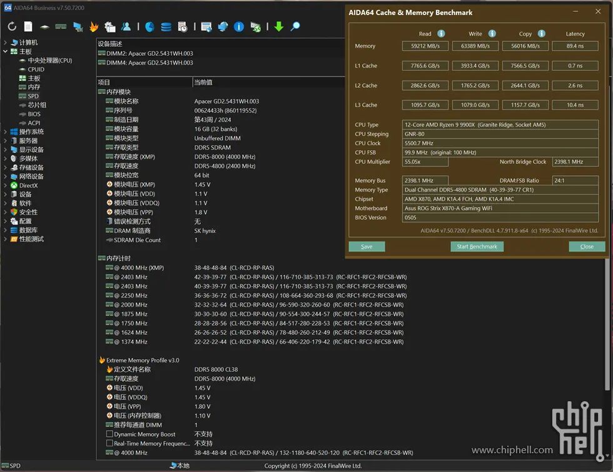
Task: Click the voltage icon next to 模块电压 (XMP)
Action: coord(109,184)
